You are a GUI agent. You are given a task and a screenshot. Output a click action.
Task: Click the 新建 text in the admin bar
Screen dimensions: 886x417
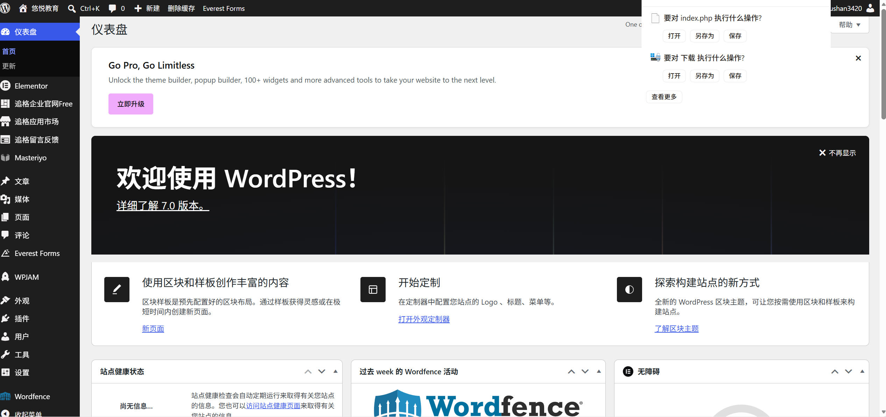click(x=153, y=8)
